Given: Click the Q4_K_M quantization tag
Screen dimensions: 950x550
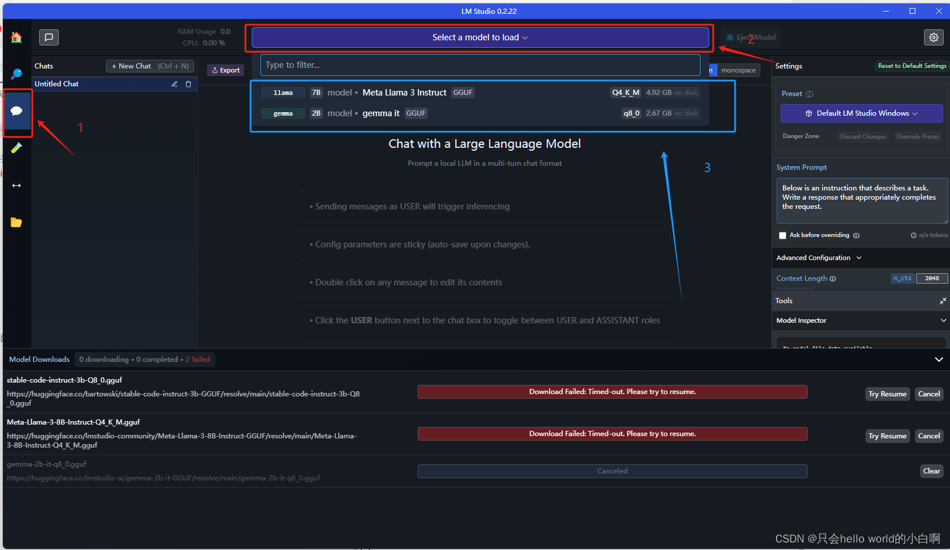Looking at the screenshot, I should (626, 93).
